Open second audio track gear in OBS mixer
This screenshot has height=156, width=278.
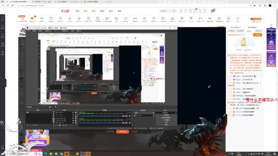pyautogui.click(x=130, y=123)
